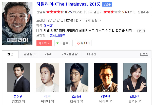Click the 상영중 now-showing badge
155x105 pixels.
point(107,4)
